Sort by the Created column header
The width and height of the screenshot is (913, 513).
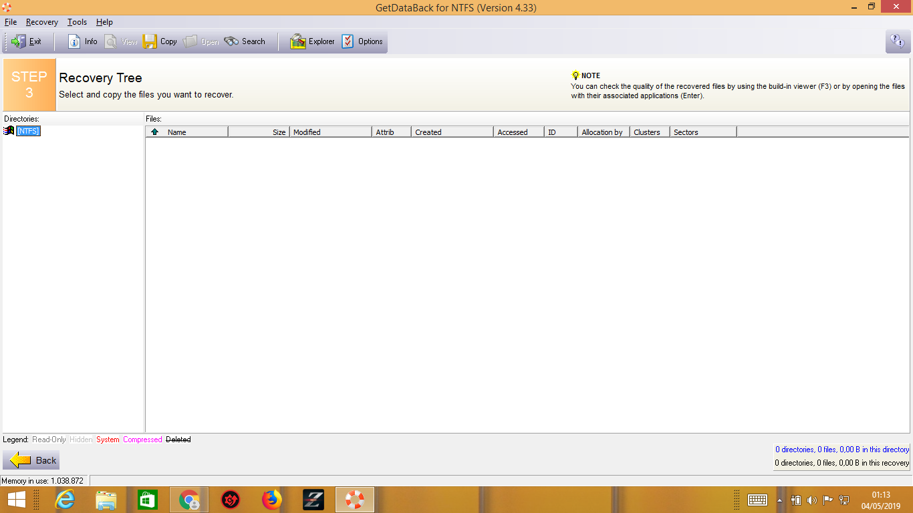click(x=452, y=132)
